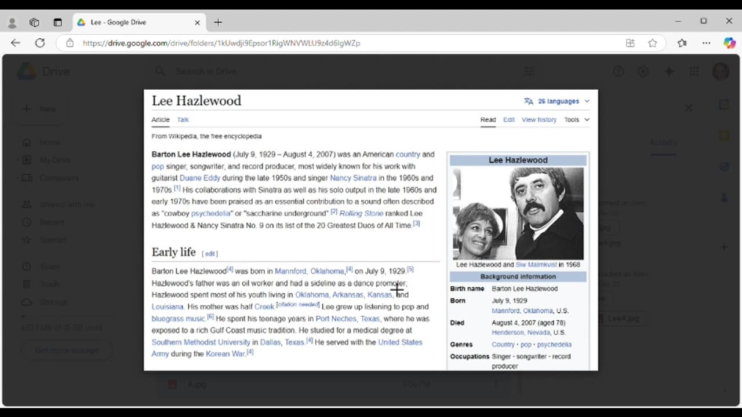Screen dimensions: 742x417
Task: Expand the 26 languages dropdown
Action: [x=557, y=101]
